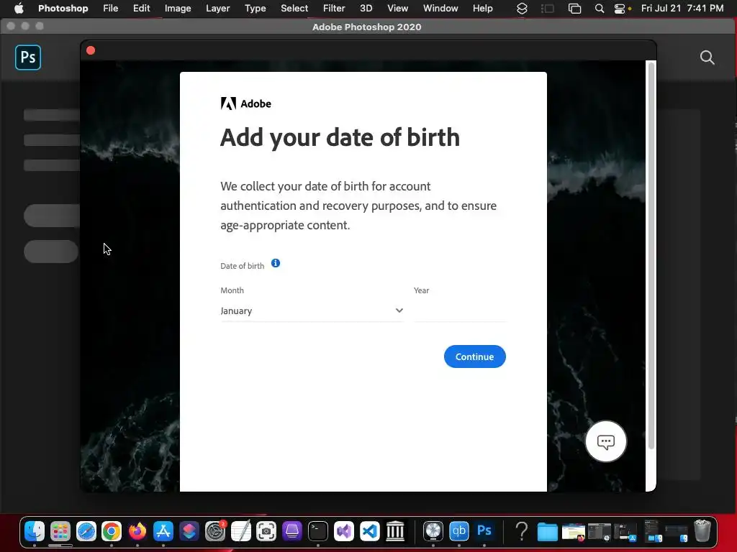Open the Month dropdown showing January
Screen dimensions: 737x552
(x=312, y=310)
